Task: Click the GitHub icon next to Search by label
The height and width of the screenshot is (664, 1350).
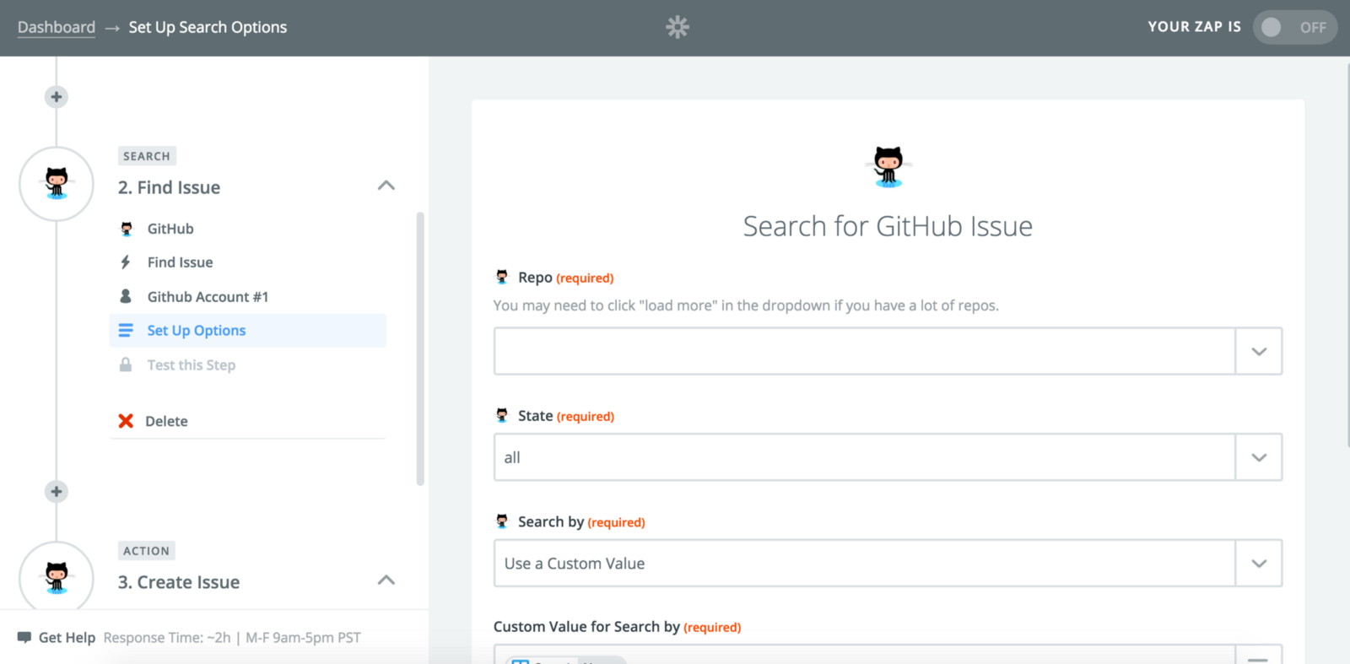Action: [x=502, y=521]
